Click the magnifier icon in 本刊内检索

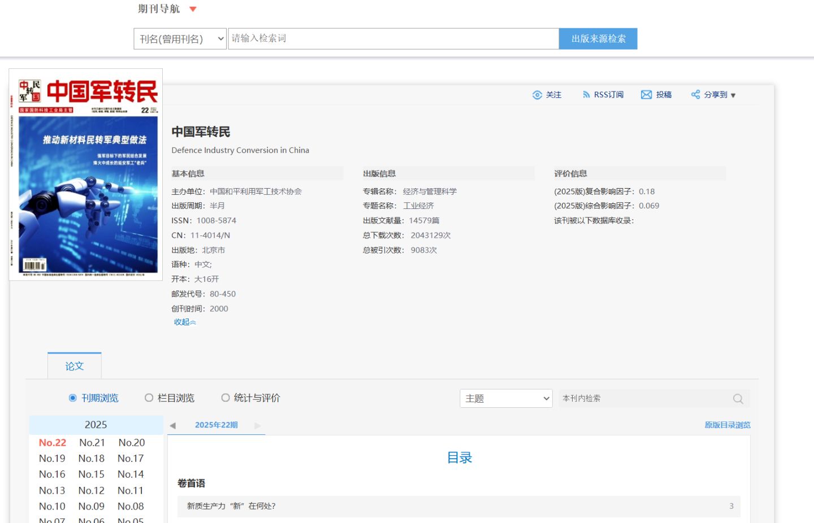738,399
